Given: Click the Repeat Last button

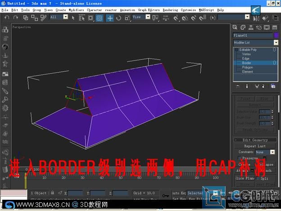Looking at the screenshot, I should tap(255, 146).
